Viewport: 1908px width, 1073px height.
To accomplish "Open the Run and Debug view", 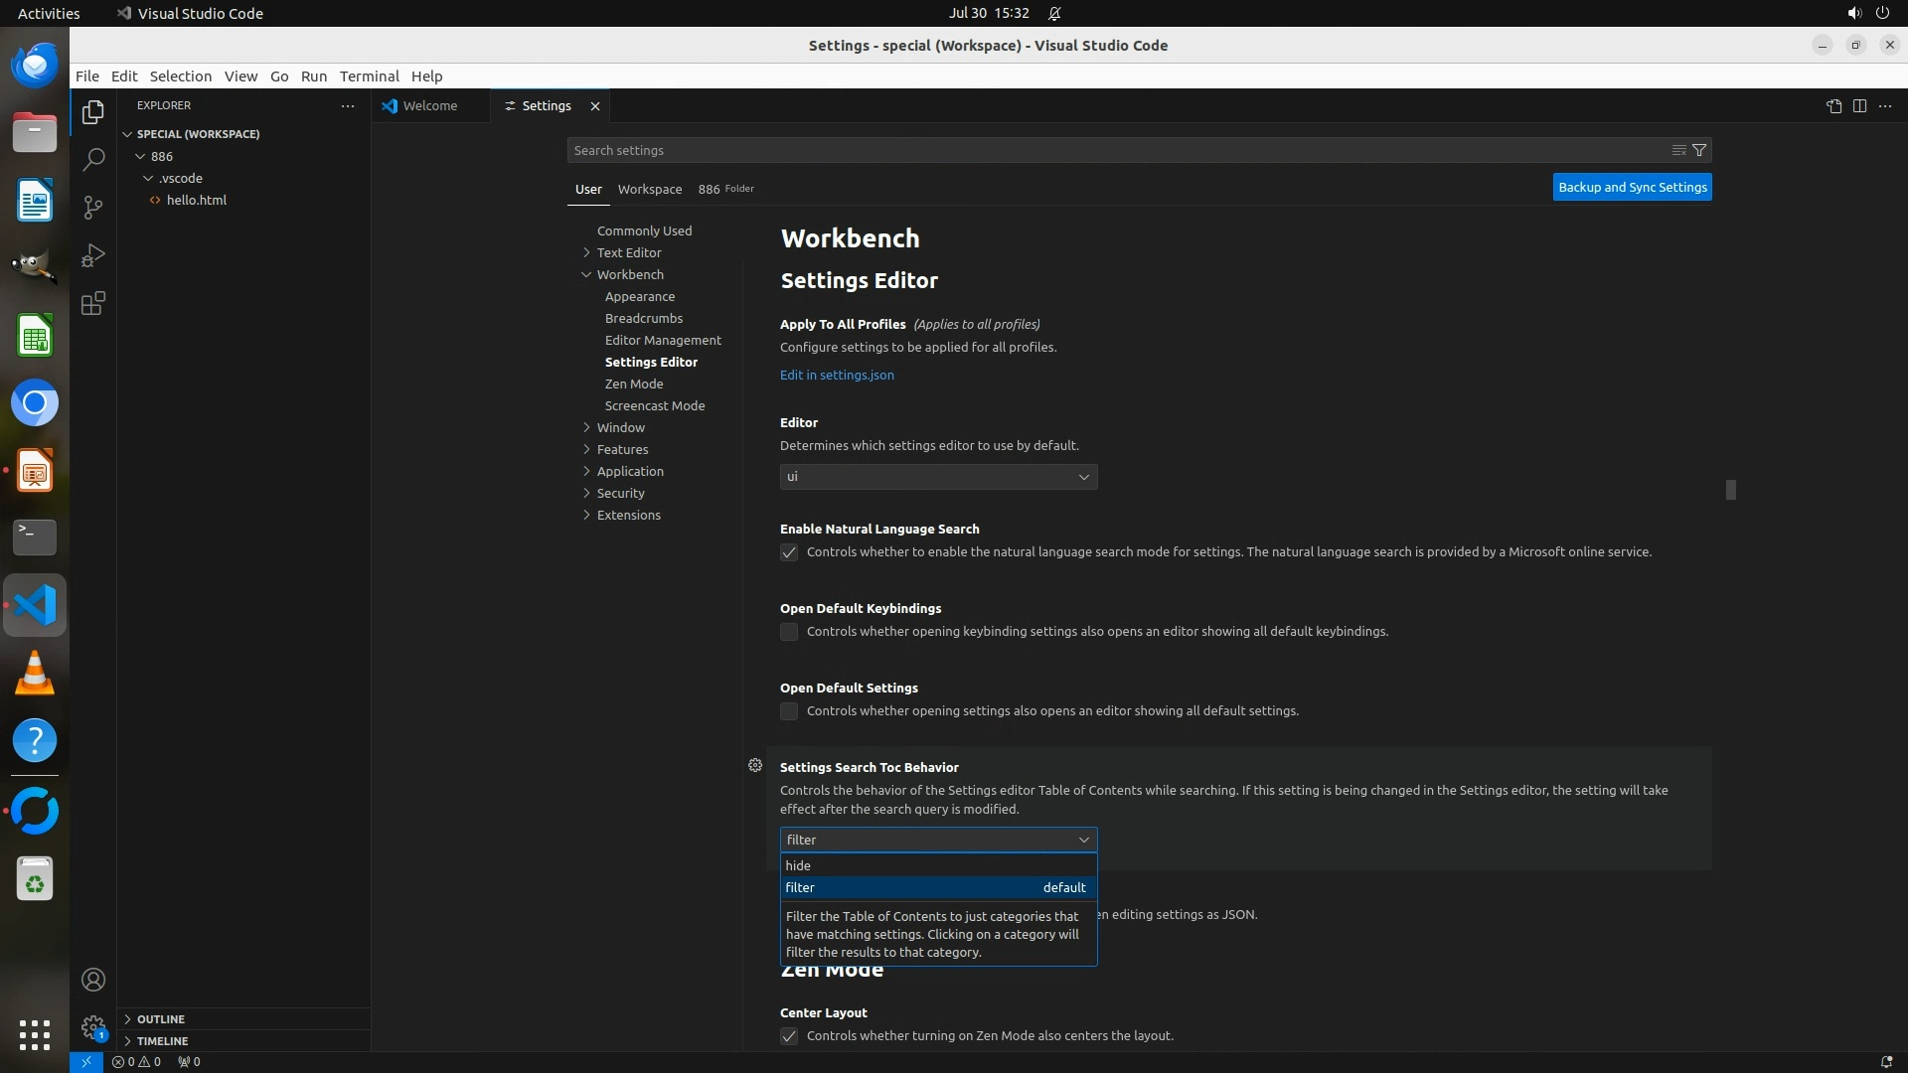I will coord(93,255).
